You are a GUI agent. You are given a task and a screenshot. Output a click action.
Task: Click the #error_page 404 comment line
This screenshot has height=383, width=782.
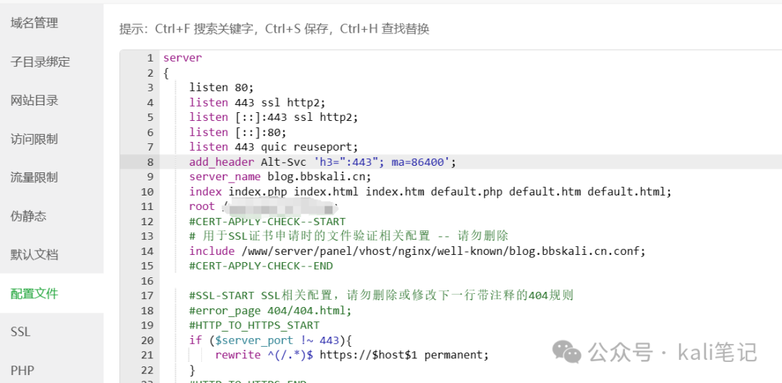coord(270,311)
